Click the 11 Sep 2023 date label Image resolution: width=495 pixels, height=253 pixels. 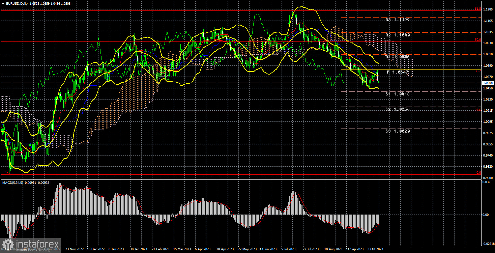[355, 249]
